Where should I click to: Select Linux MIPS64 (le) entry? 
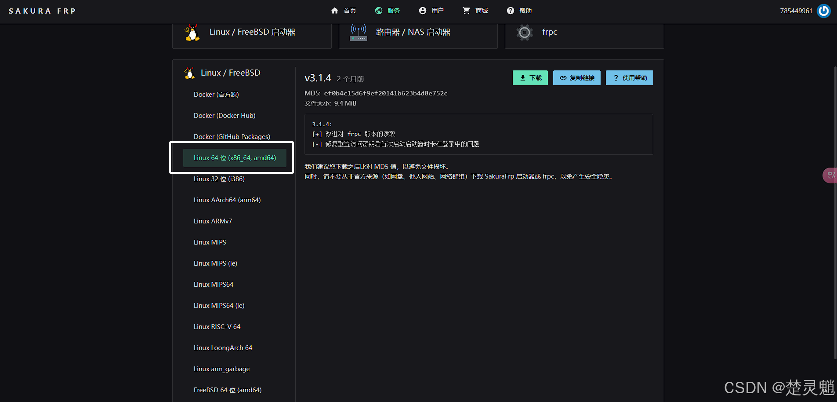[235, 306]
